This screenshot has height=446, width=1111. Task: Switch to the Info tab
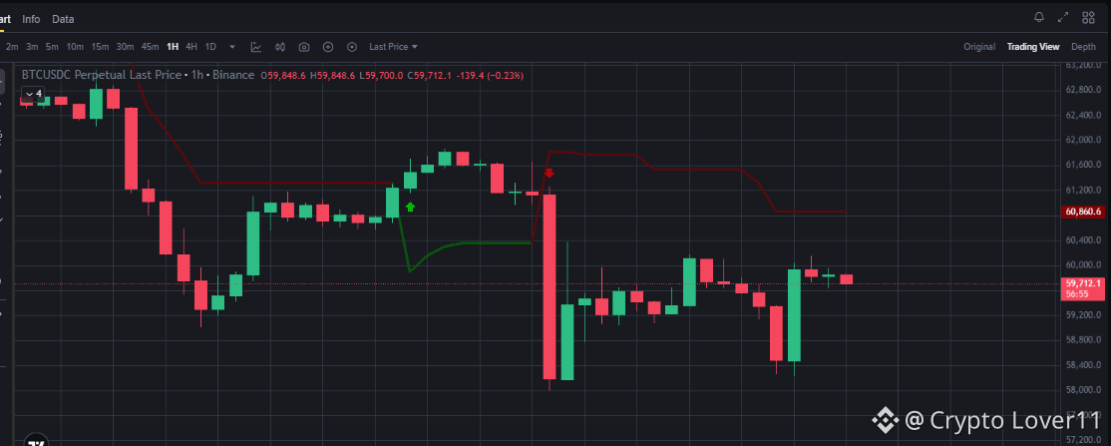31,19
